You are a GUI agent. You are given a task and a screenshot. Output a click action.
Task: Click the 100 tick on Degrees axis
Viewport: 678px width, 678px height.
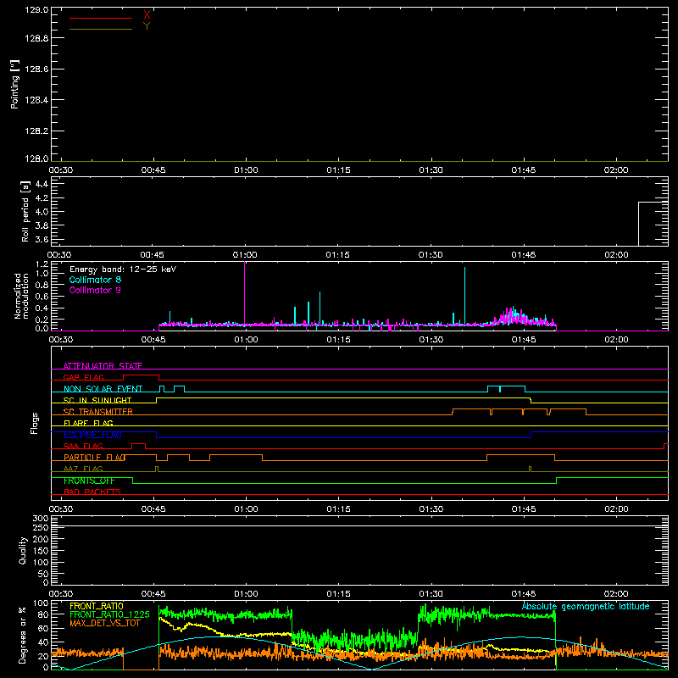click(41, 603)
